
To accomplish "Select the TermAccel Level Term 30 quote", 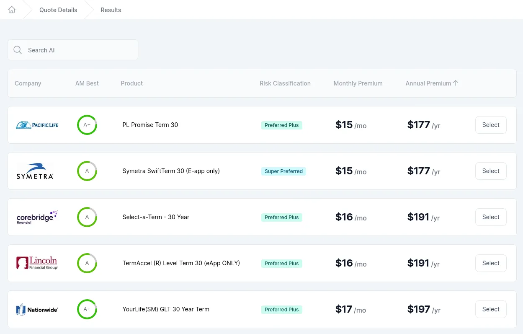I will click(x=491, y=263).
